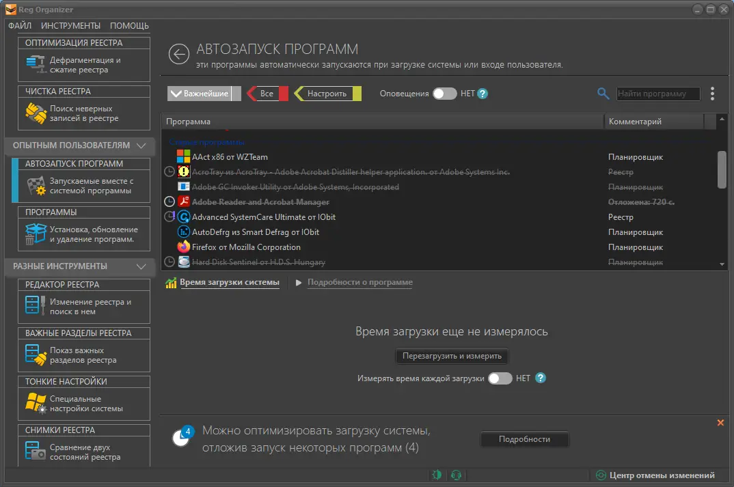Click the green headset status bar icon
The height and width of the screenshot is (487, 734).
(x=456, y=475)
